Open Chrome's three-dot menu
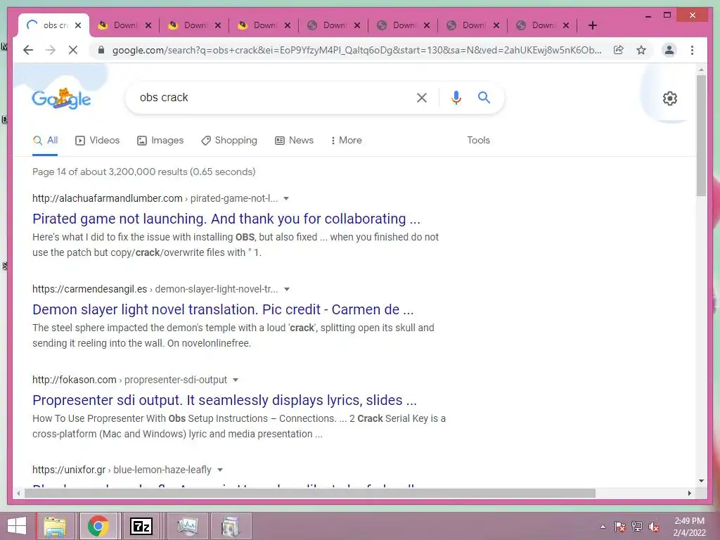Screen dimensions: 720x540 692,50
